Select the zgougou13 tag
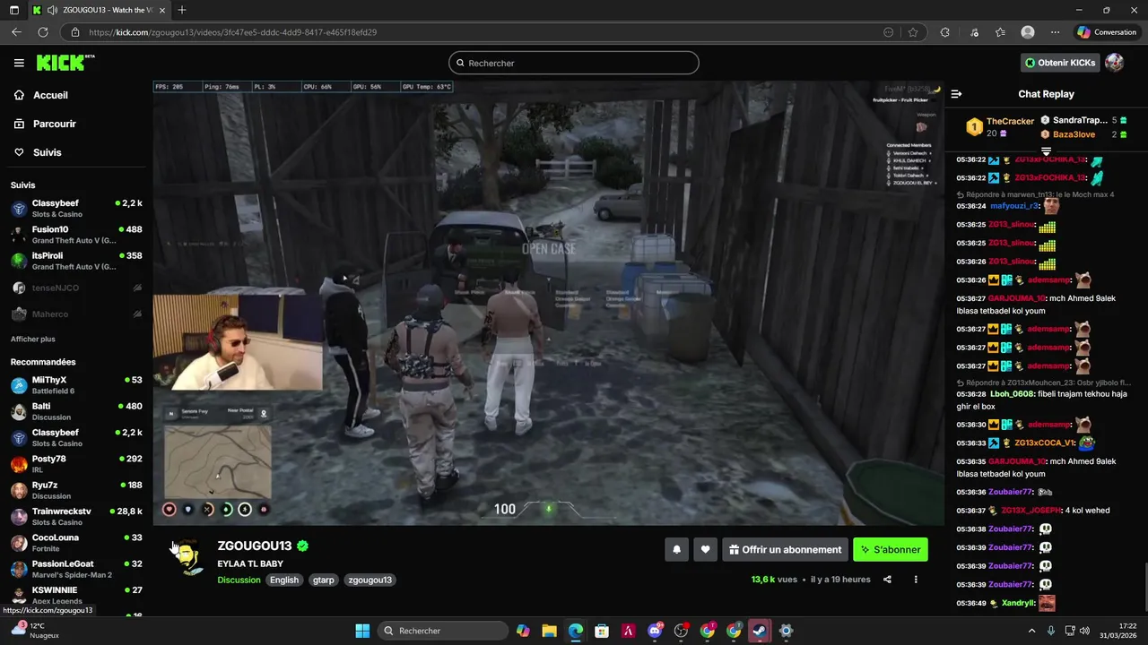Image resolution: width=1148 pixels, height=645 pixels. 370,580
